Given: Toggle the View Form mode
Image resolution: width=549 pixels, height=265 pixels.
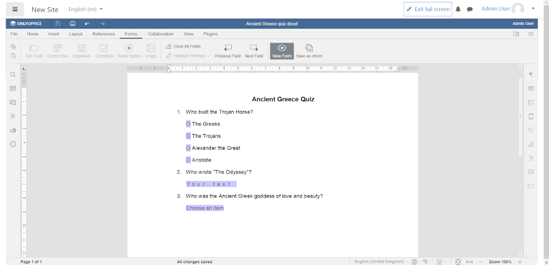Looking at the screenshot, I should click(x=281, y=50).
